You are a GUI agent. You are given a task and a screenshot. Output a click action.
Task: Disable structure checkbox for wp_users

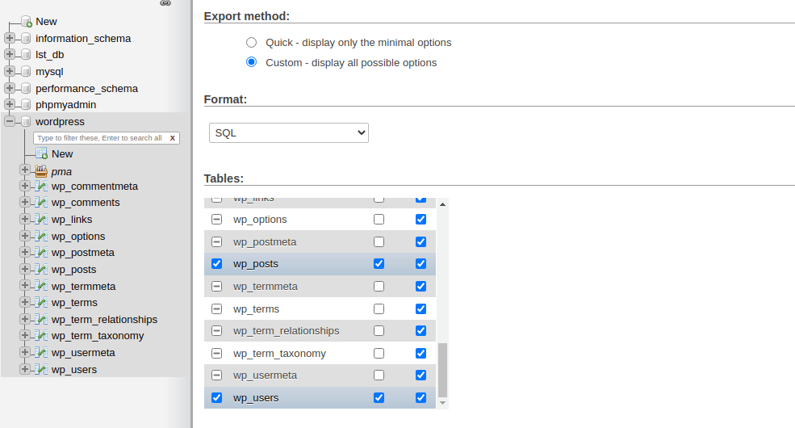click(379, 397)
